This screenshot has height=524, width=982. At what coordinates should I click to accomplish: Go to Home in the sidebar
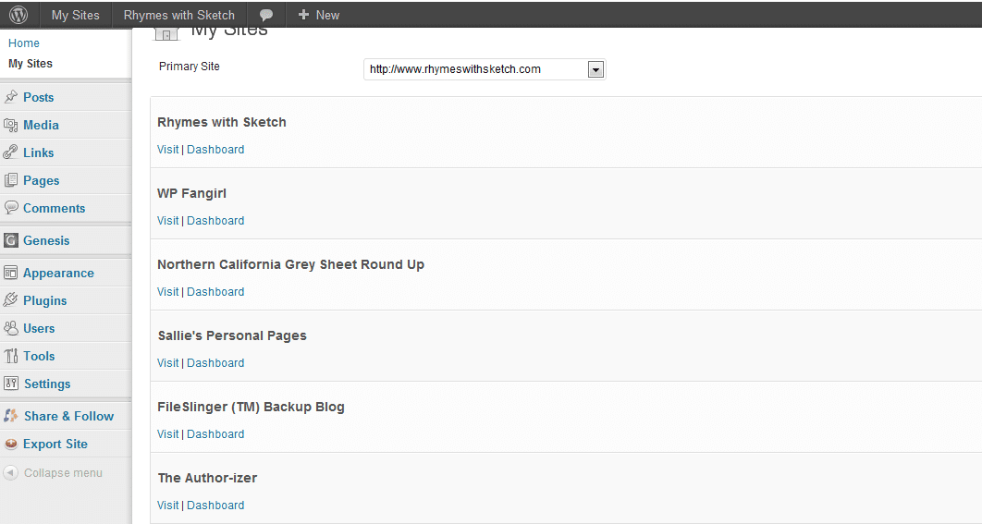tap(24, 43)
